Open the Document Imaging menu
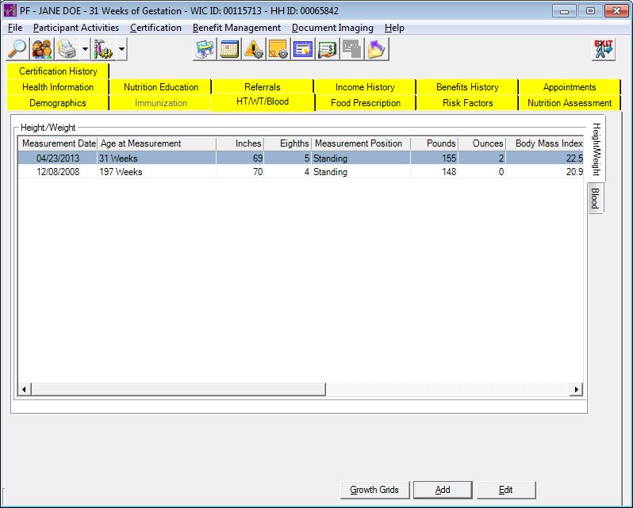Image resolution: width=633 pixels, height=508 pixels. pyautogui.click(x=332, y=28)
